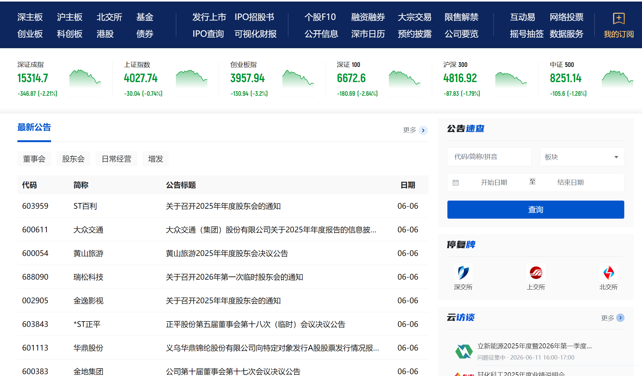The image size is (642, 376).
Task: Open 公司要览 link
Action: pyautogui.click(x=461, y=34)
